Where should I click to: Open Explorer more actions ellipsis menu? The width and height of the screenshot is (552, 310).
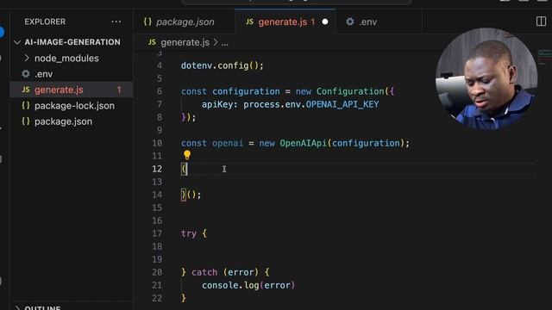[x=116, y=22]
